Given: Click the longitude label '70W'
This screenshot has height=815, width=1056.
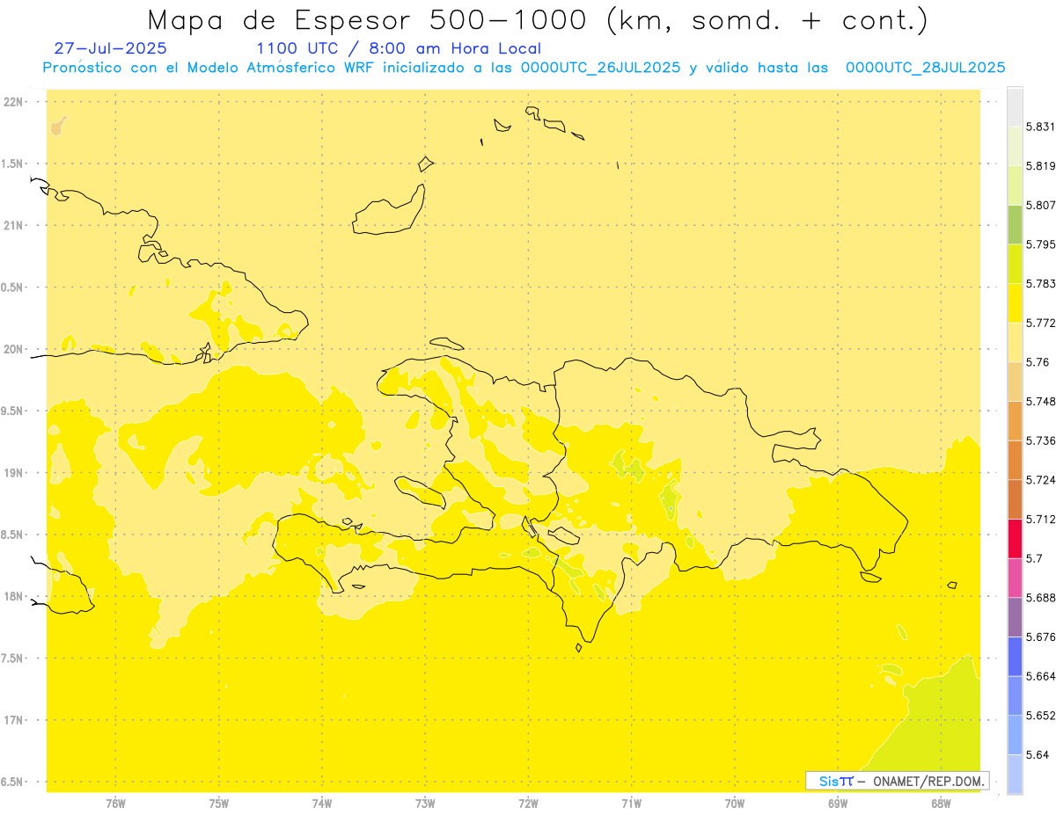Looking at the screenshot, I should [x=735, y=804].
